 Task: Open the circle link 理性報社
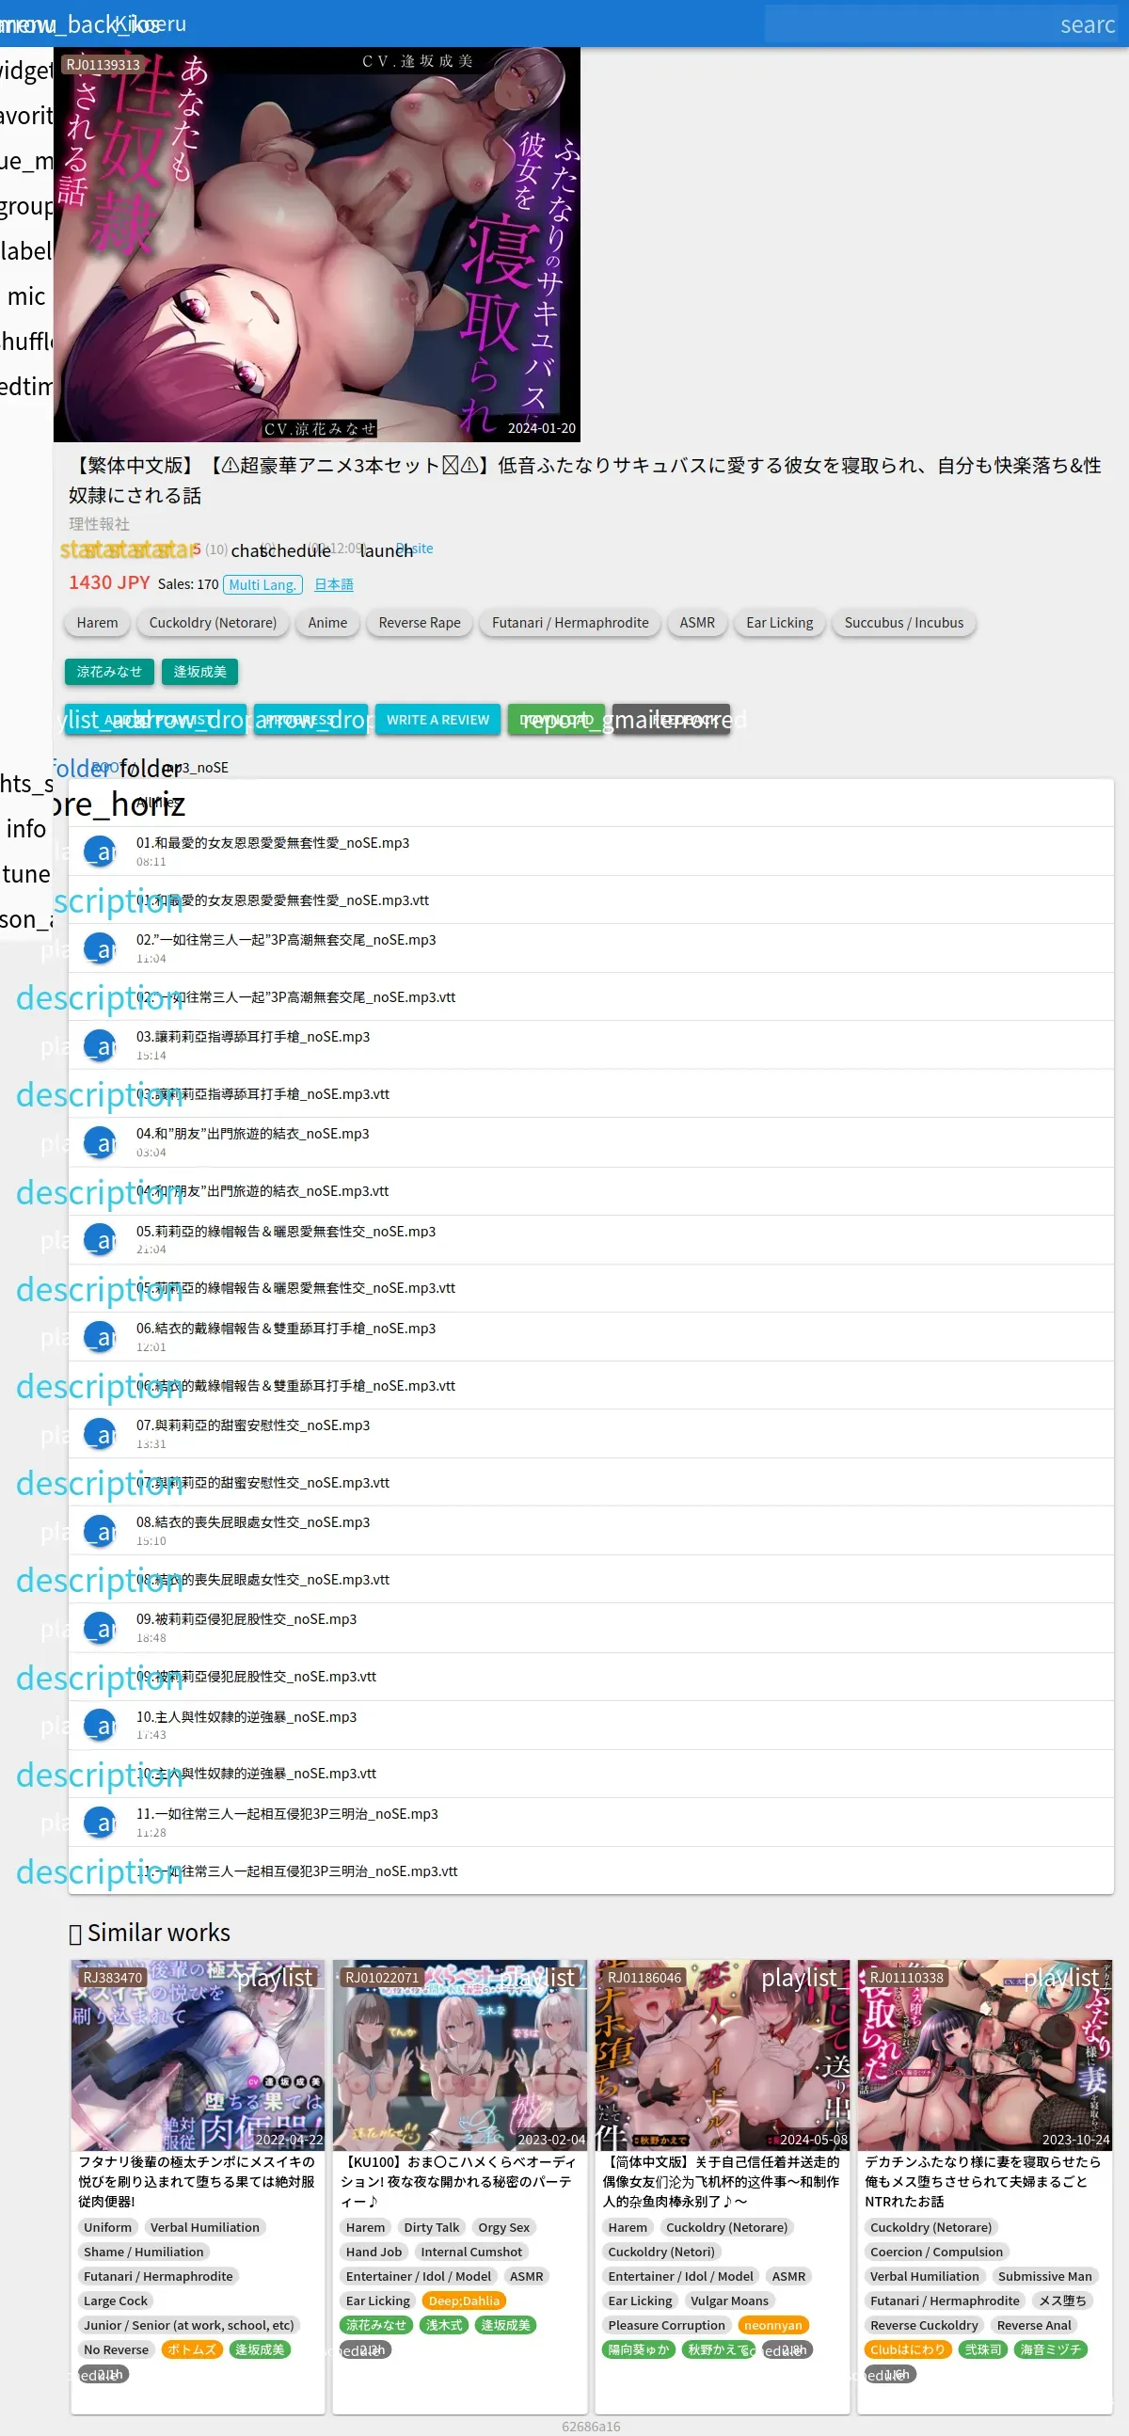coord(100,523)
